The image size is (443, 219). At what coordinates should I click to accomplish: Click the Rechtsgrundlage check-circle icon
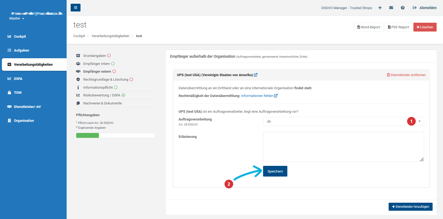tap(78, 80)
